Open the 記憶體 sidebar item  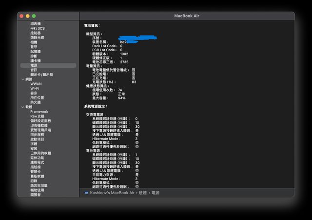point(35,51)
